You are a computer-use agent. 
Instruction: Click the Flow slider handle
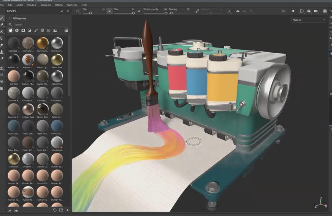coord(134,13)
